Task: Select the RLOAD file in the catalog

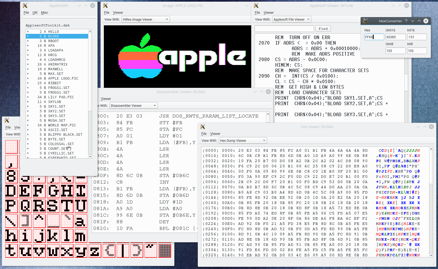Action: pyautogui.click(x=57, y=36)
